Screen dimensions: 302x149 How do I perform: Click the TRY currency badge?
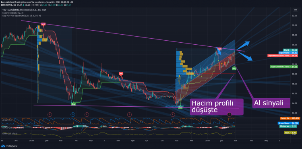point(295,10)
